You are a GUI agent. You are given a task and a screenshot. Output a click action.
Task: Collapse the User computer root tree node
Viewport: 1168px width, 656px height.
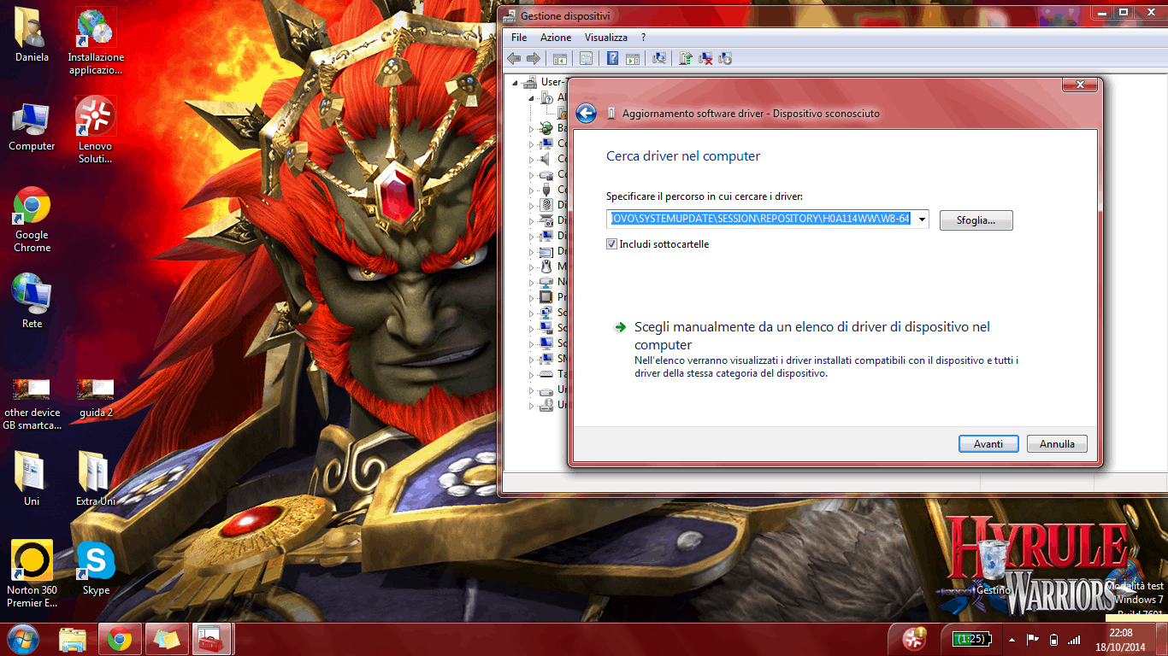(x=516, y=83)
